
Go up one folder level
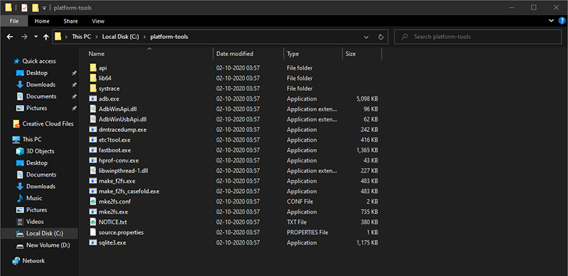[x=45, y=37]
